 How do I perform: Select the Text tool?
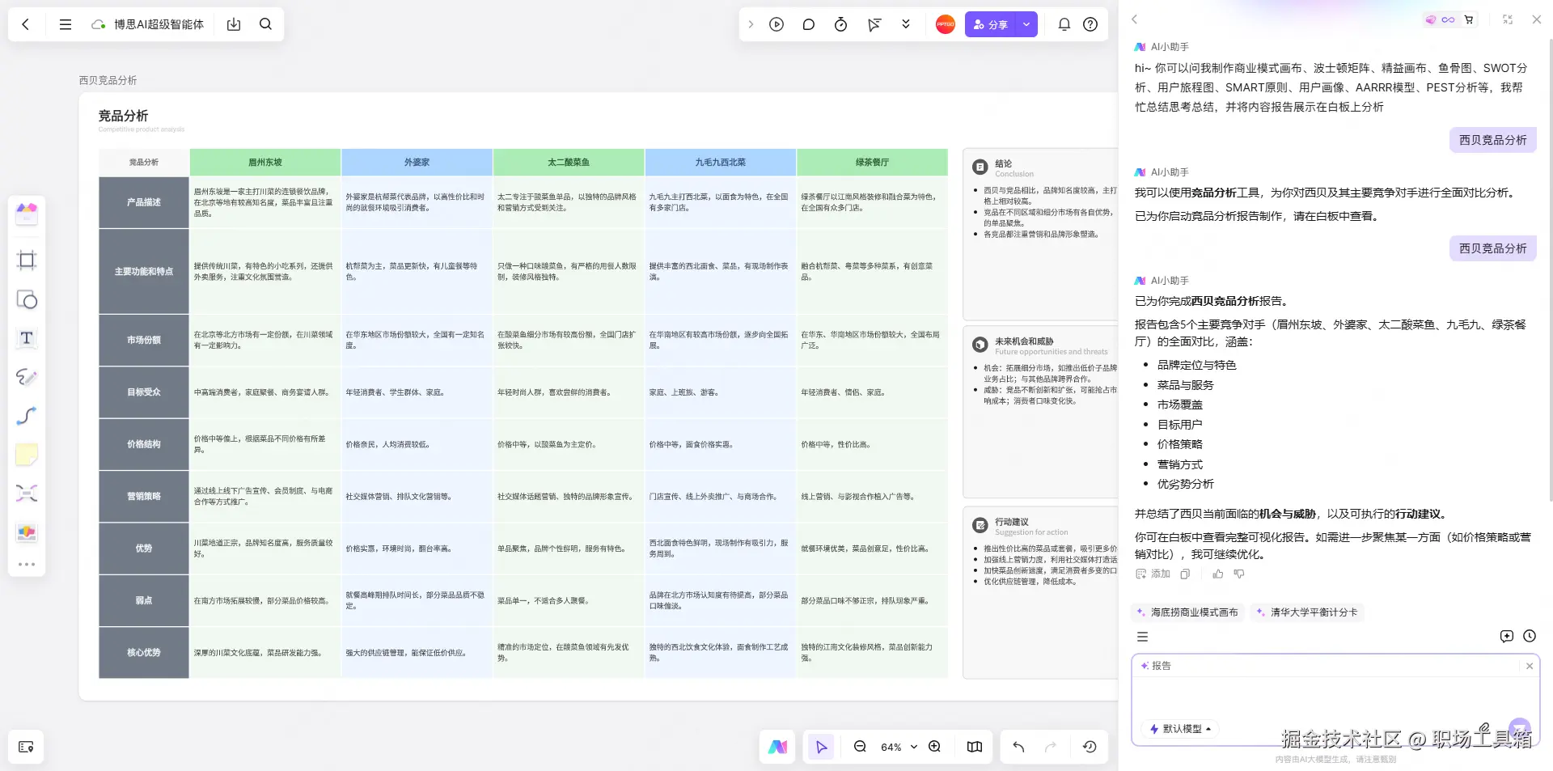27,338
